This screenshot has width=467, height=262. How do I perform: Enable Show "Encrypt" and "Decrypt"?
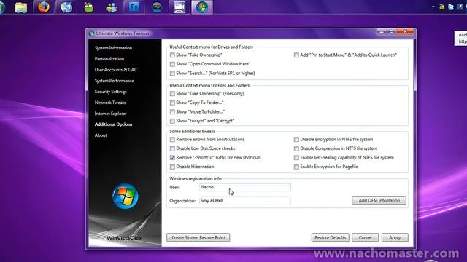[172, 121]
